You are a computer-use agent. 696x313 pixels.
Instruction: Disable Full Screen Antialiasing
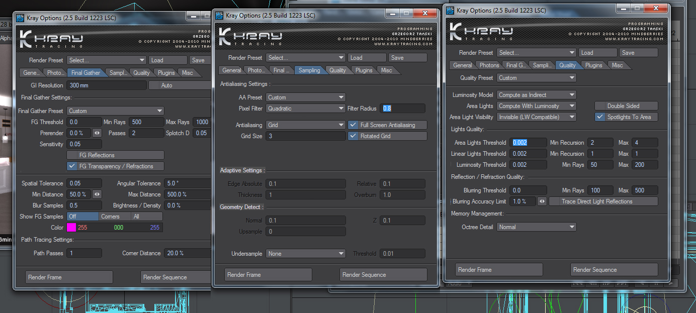387,125
